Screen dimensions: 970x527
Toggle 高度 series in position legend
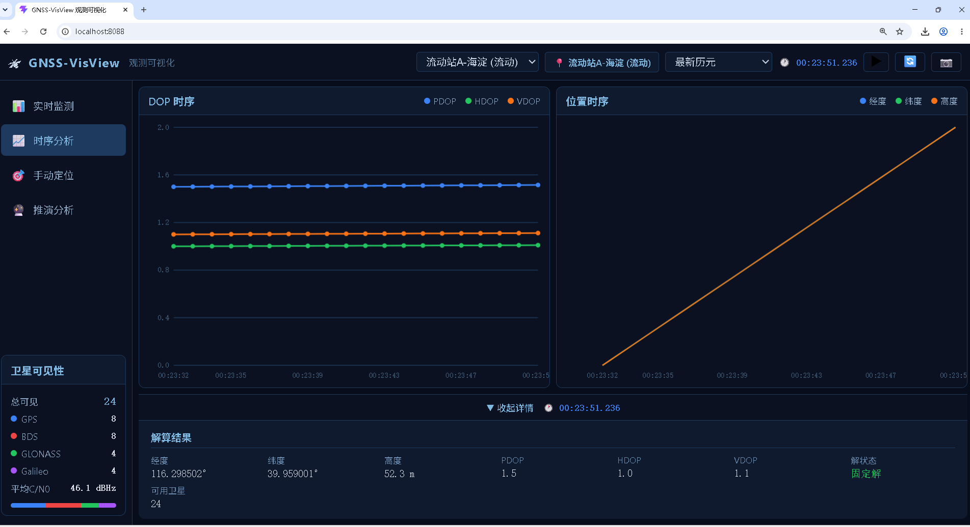(945, 101)
